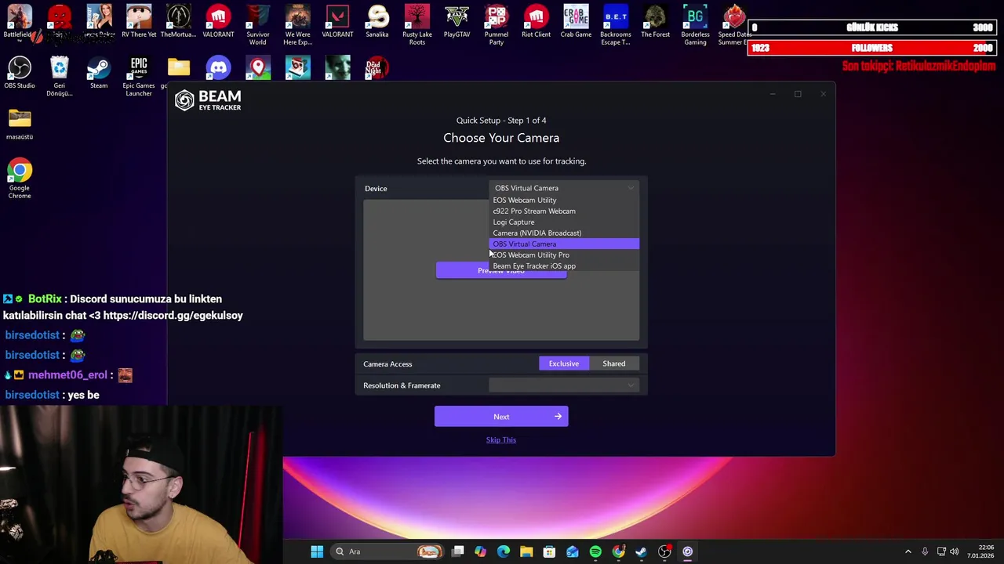This screenshot has width=1004, height=564.
Task: Click the Skip This link
Action: pos(501,439)
